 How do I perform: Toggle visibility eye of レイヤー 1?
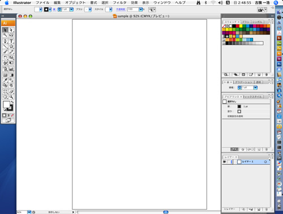(x=225, y=162)
